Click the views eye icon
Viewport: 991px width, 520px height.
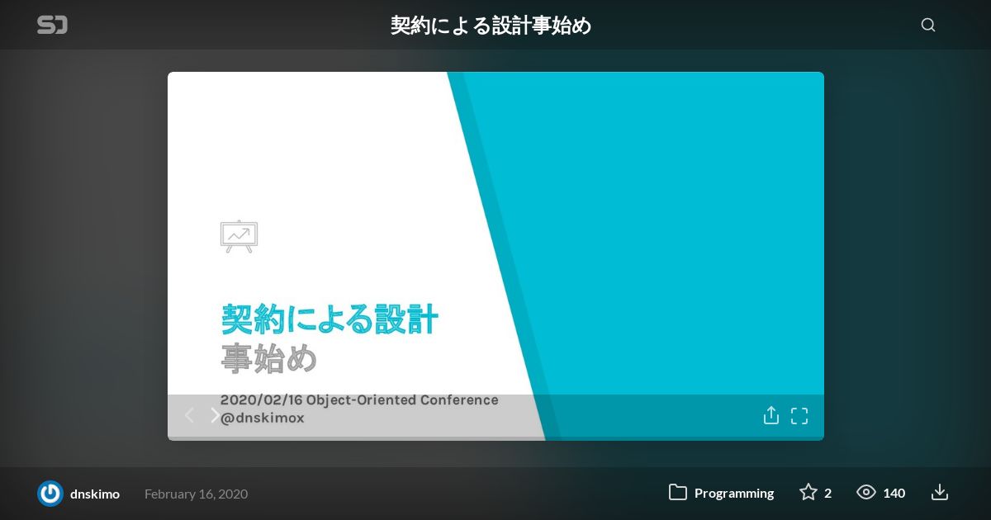(866, 493)
